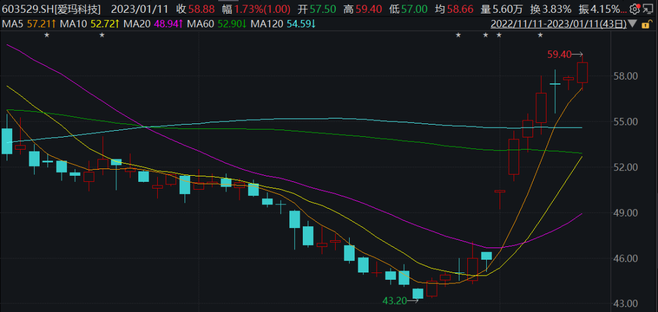Expand the date range dropdown triangle
This screenshot has width=658, height=312.
[632, 24]
